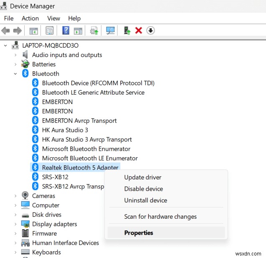Select Microsoft Bluetooth Enumerator
266x258 pixels.
pos(86,149)
